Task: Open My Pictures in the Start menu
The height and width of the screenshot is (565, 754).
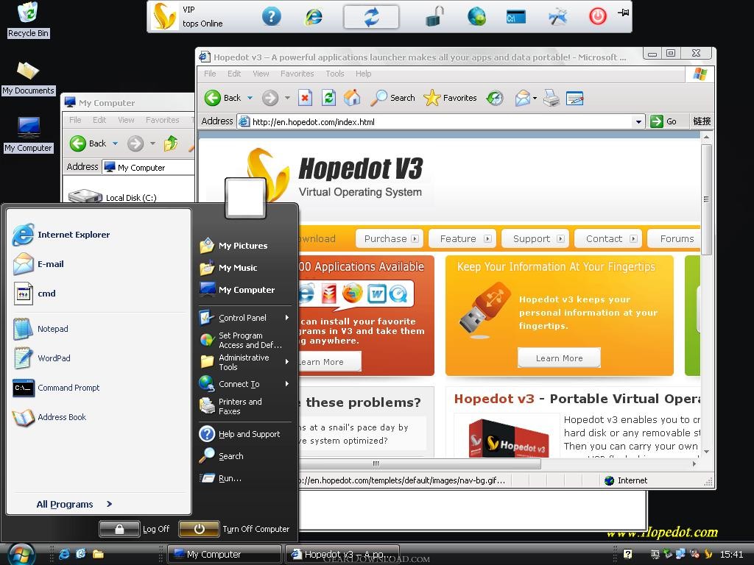Action: (233, 246)
